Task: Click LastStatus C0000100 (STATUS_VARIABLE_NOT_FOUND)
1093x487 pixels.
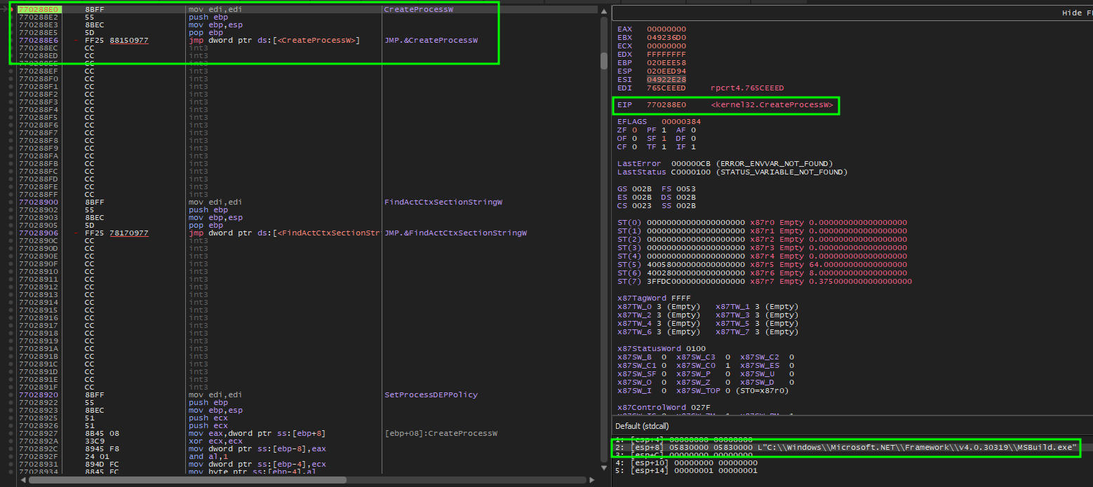Action: tap(759, 172)
